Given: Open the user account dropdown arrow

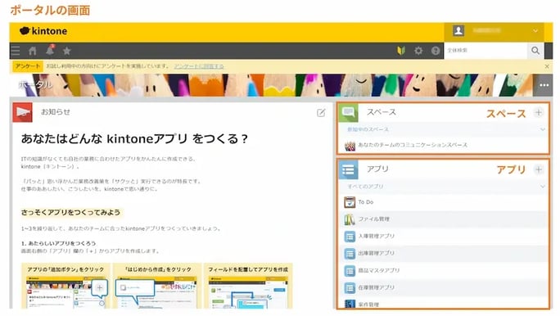Looking at the screenshot, I should [535, 31].
